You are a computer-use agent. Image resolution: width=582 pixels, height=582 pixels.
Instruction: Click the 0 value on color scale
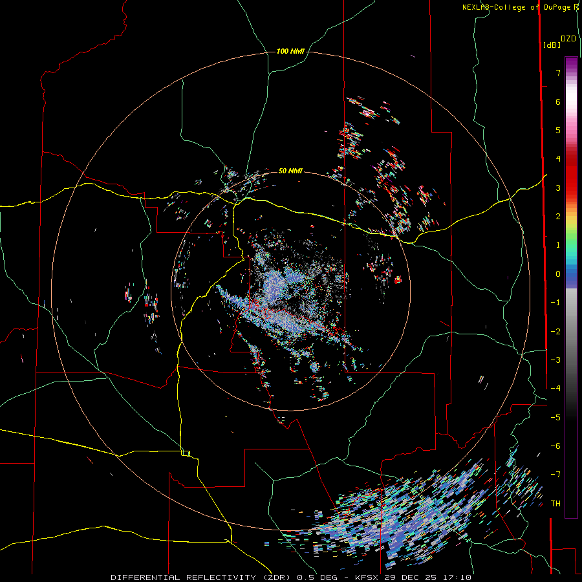pos(558,274)
